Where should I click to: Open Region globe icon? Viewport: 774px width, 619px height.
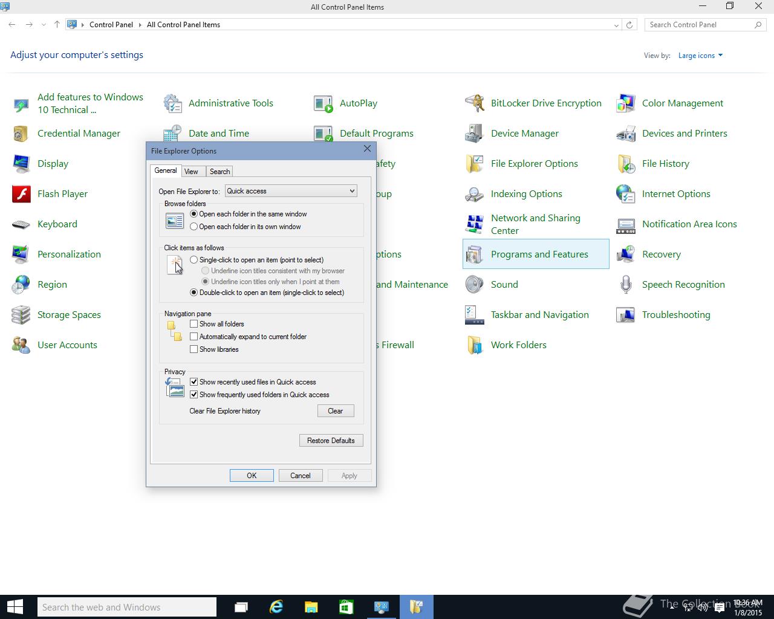21,285
